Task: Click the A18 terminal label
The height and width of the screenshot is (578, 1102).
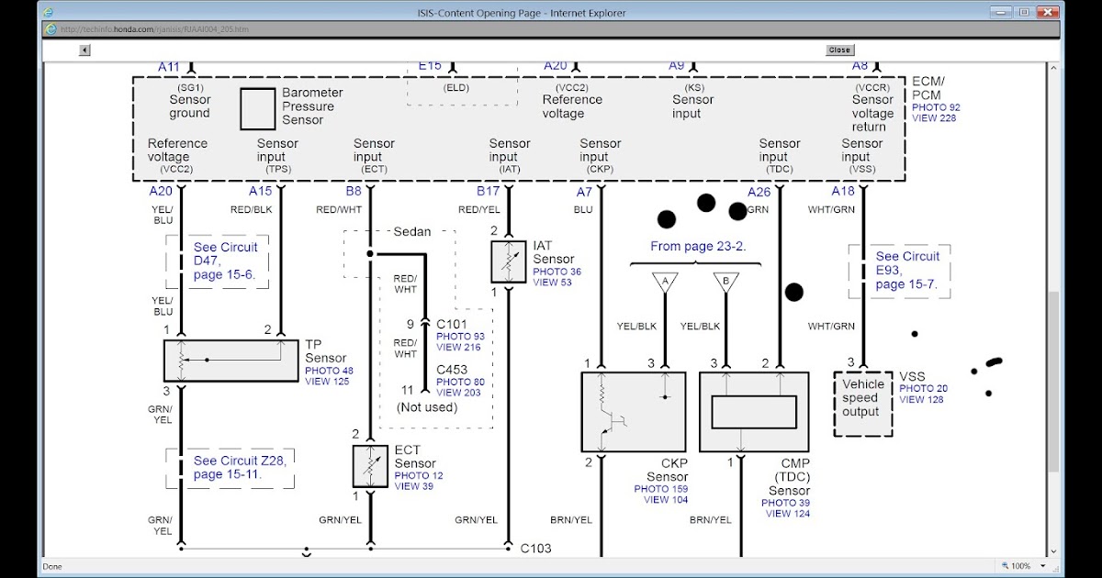Action: pos(843,192)
